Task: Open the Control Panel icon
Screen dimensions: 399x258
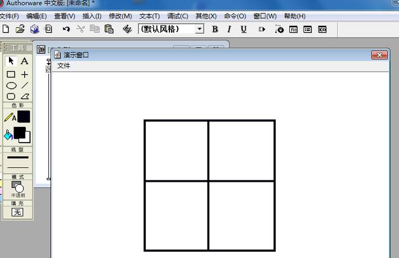Action: pos(279,29)
